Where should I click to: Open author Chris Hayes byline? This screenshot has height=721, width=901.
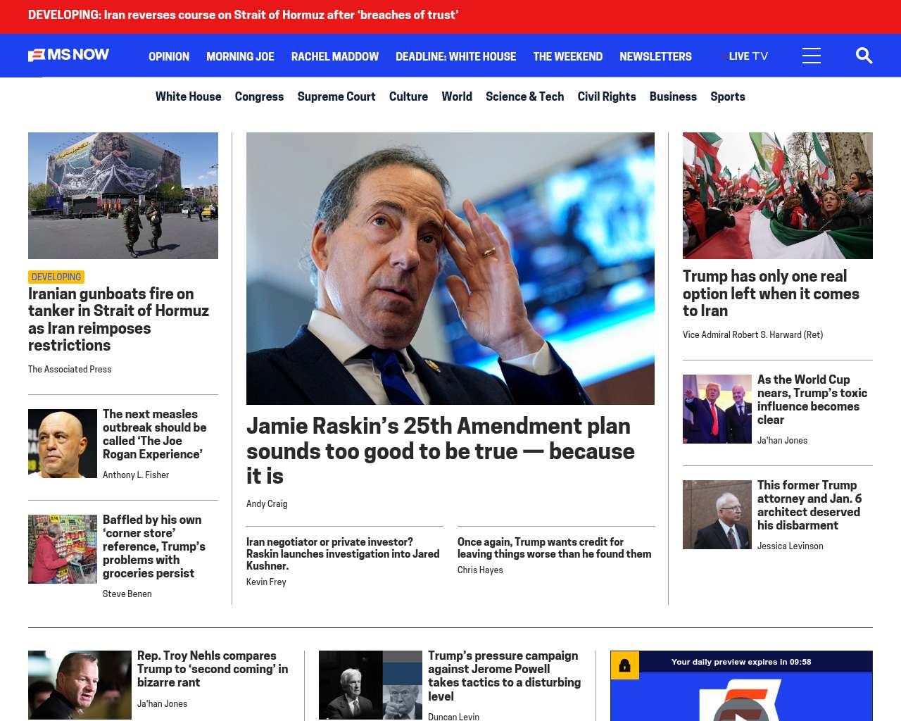click(480, 570)
